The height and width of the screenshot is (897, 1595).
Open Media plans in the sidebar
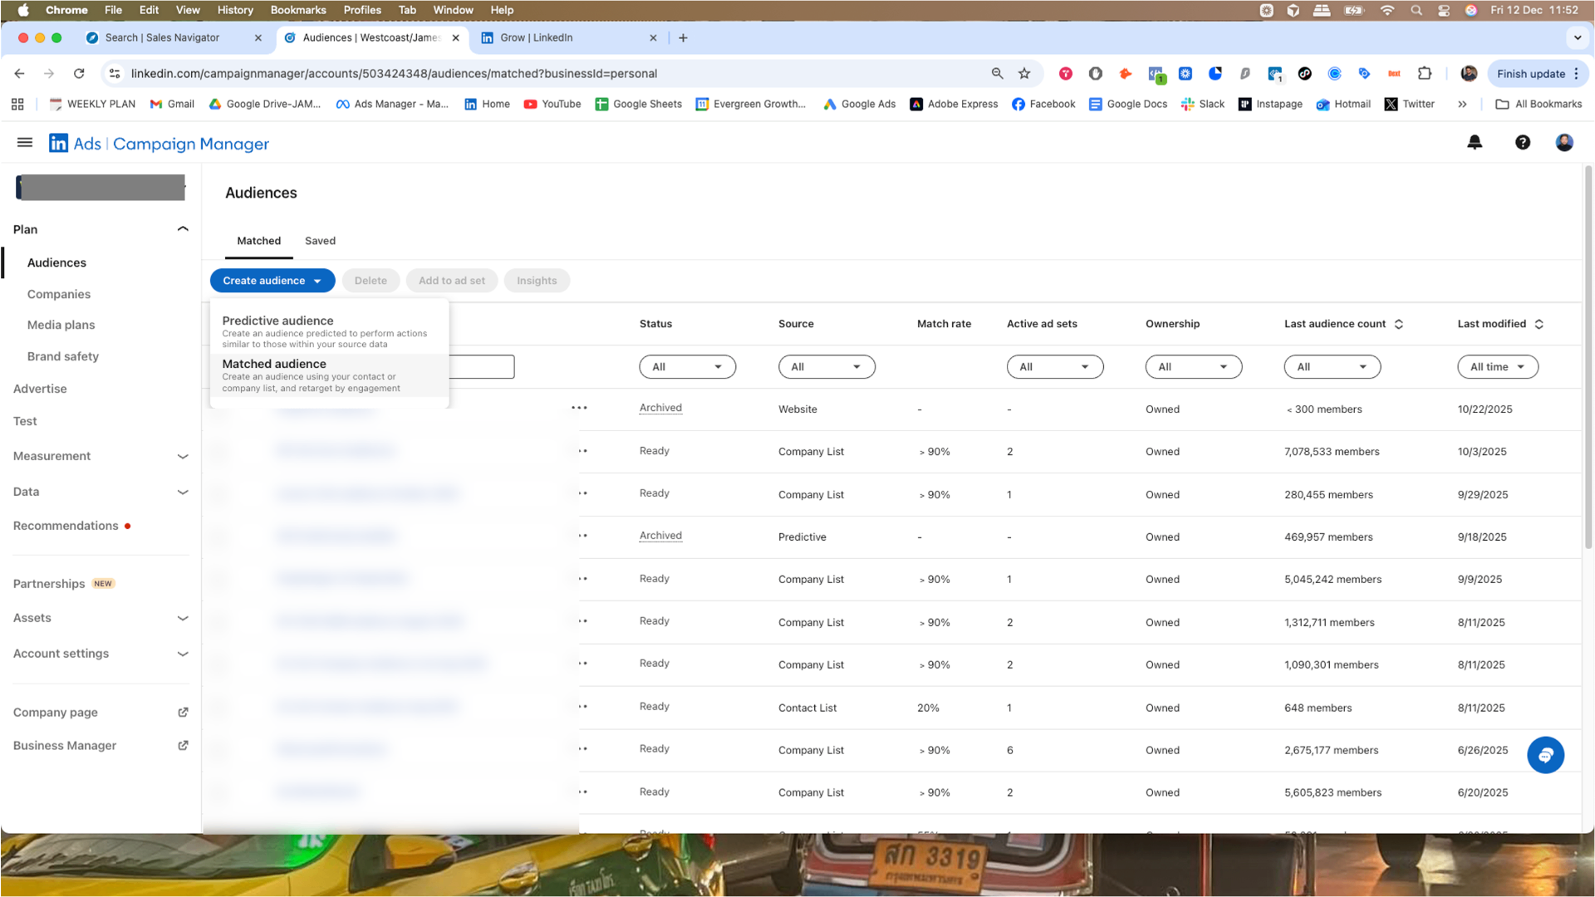[x=61, y=325]
